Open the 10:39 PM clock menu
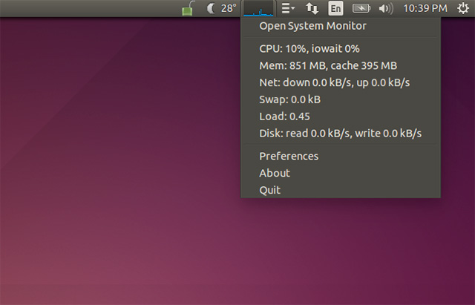The image size is (475, 305). tap(425, 9)
